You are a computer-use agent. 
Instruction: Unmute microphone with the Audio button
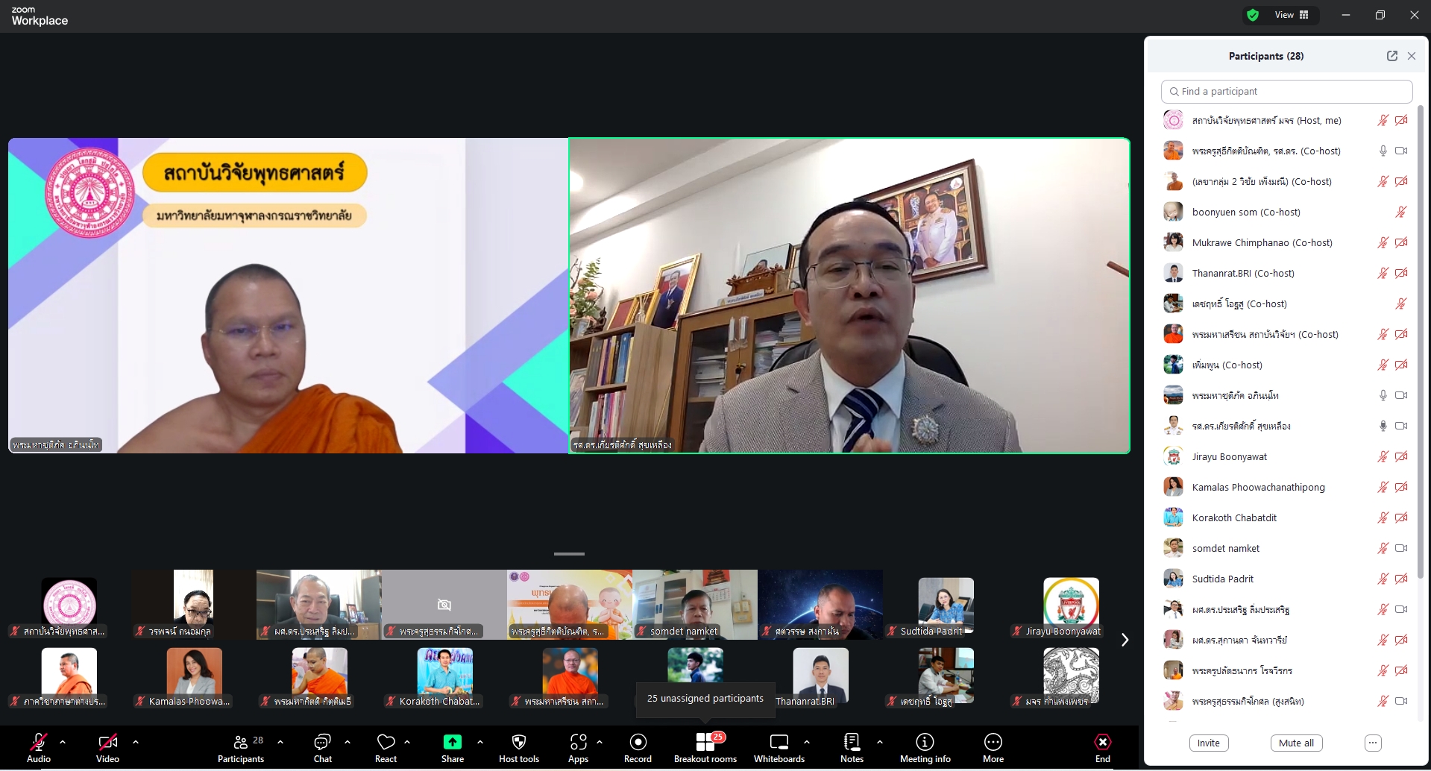[39, 747]
